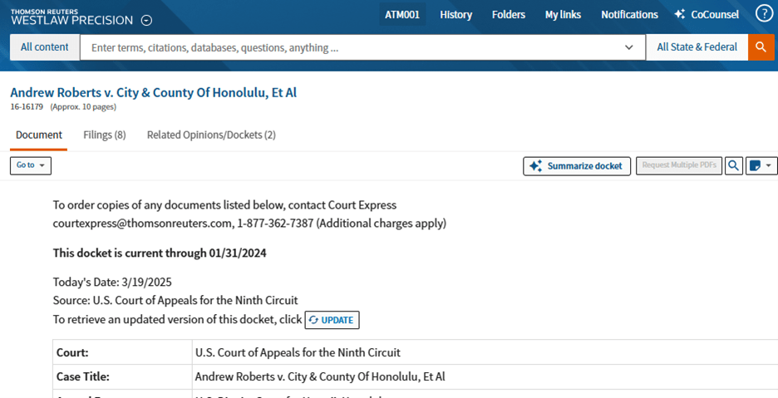The height and width of the screenshot is (398, 778).
Task: Click into the main search text field
Action: pos(349,47)
